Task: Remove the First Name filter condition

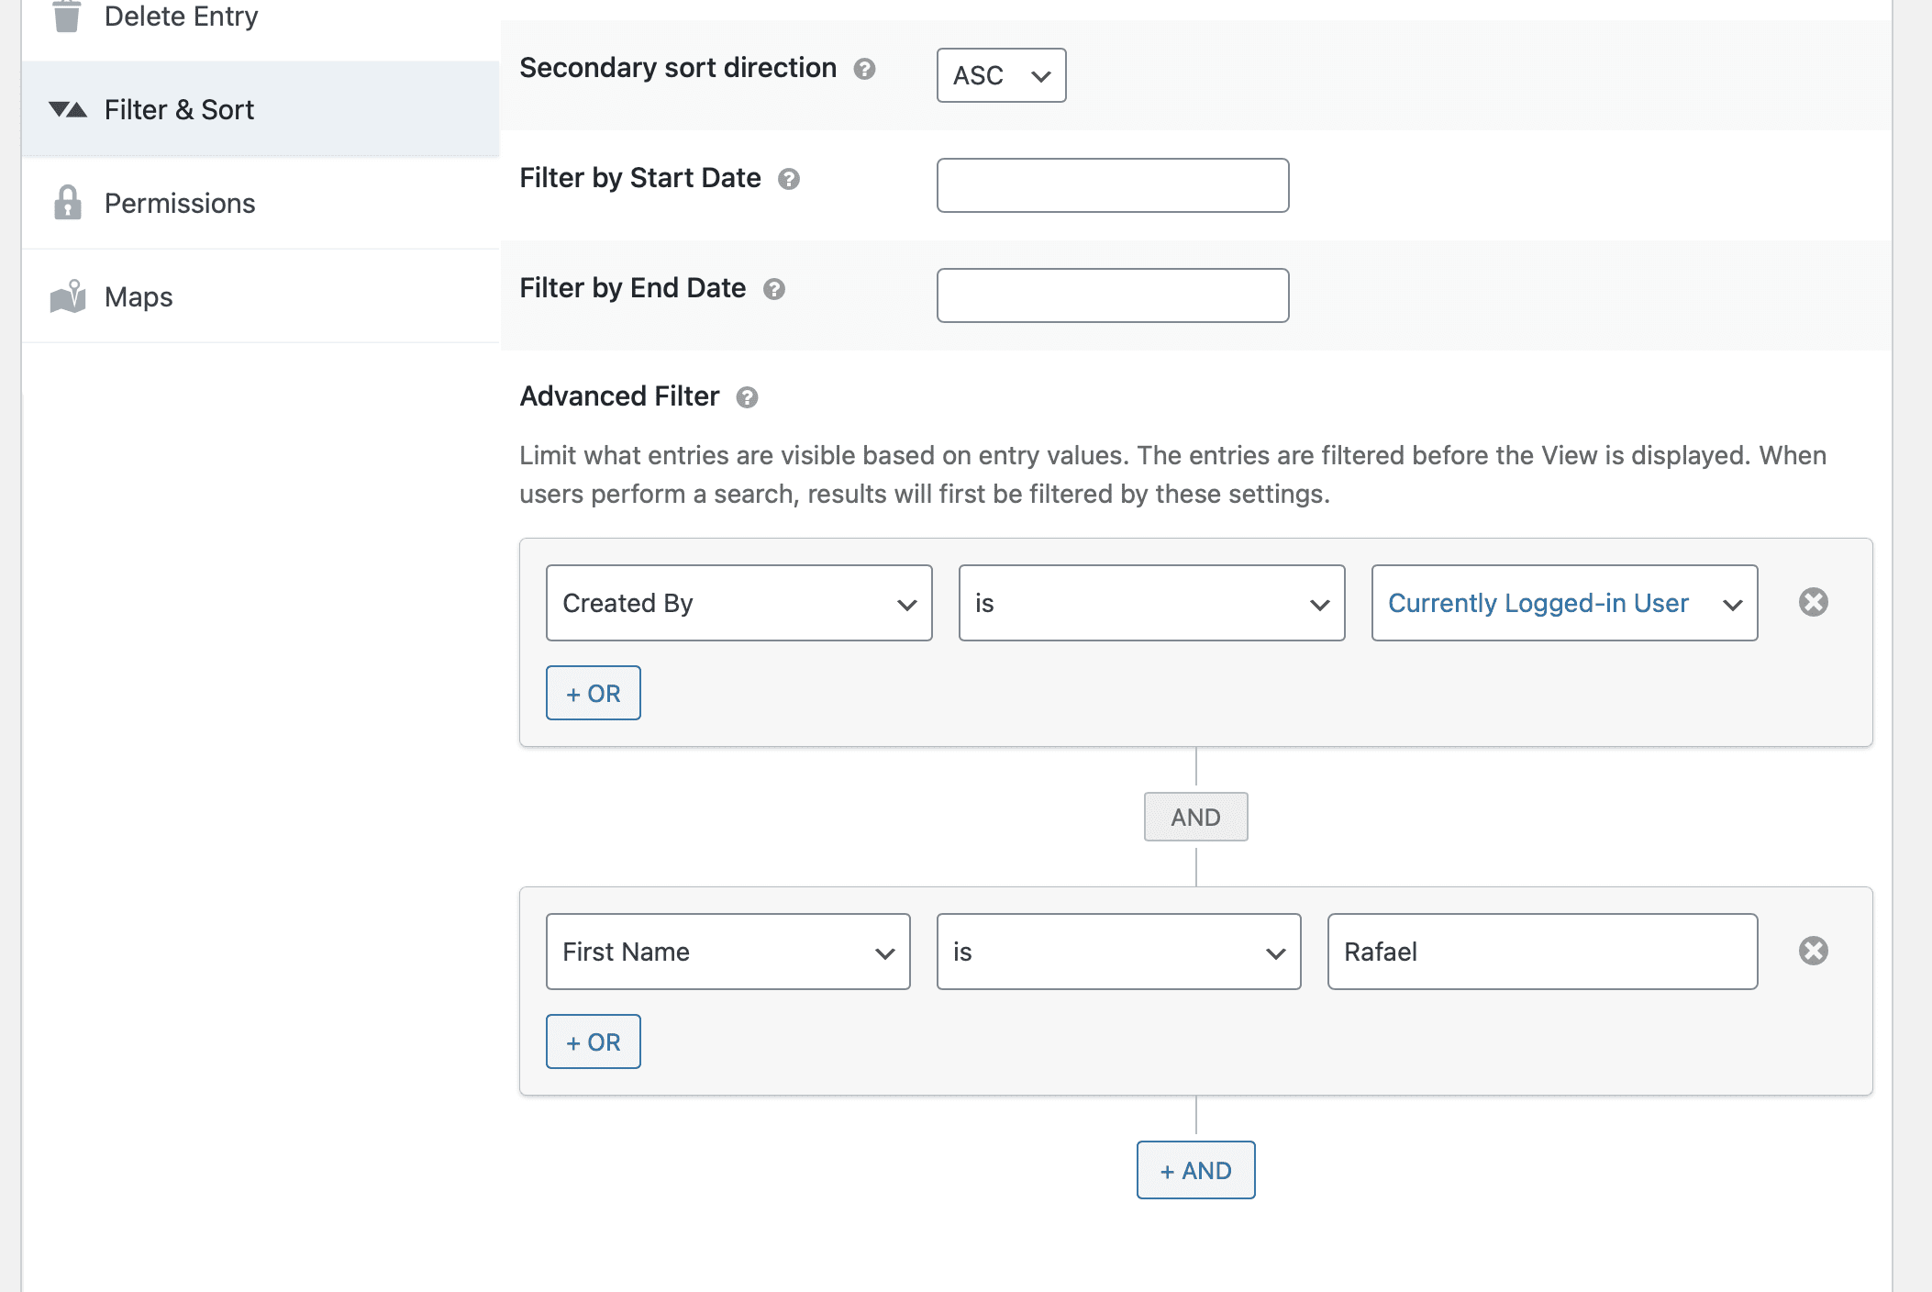Action: click(1814, 952)
